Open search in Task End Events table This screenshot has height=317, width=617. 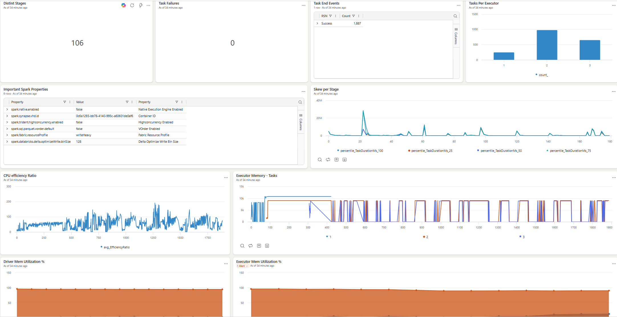455,16
